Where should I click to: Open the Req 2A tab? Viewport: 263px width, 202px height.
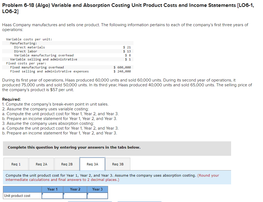pyautogui.click(x=41, y=164)
